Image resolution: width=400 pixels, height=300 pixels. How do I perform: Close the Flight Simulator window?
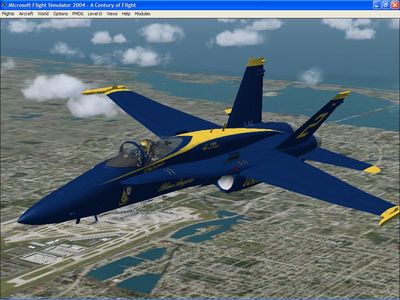[x=394, y=4]
